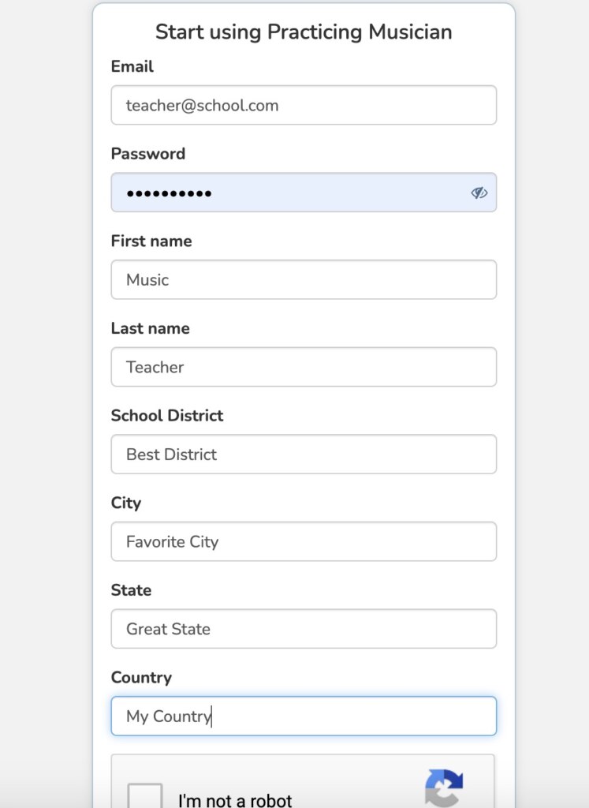Click into the Email field
Viewport: 589px width, 808px height.
[304, 105]
